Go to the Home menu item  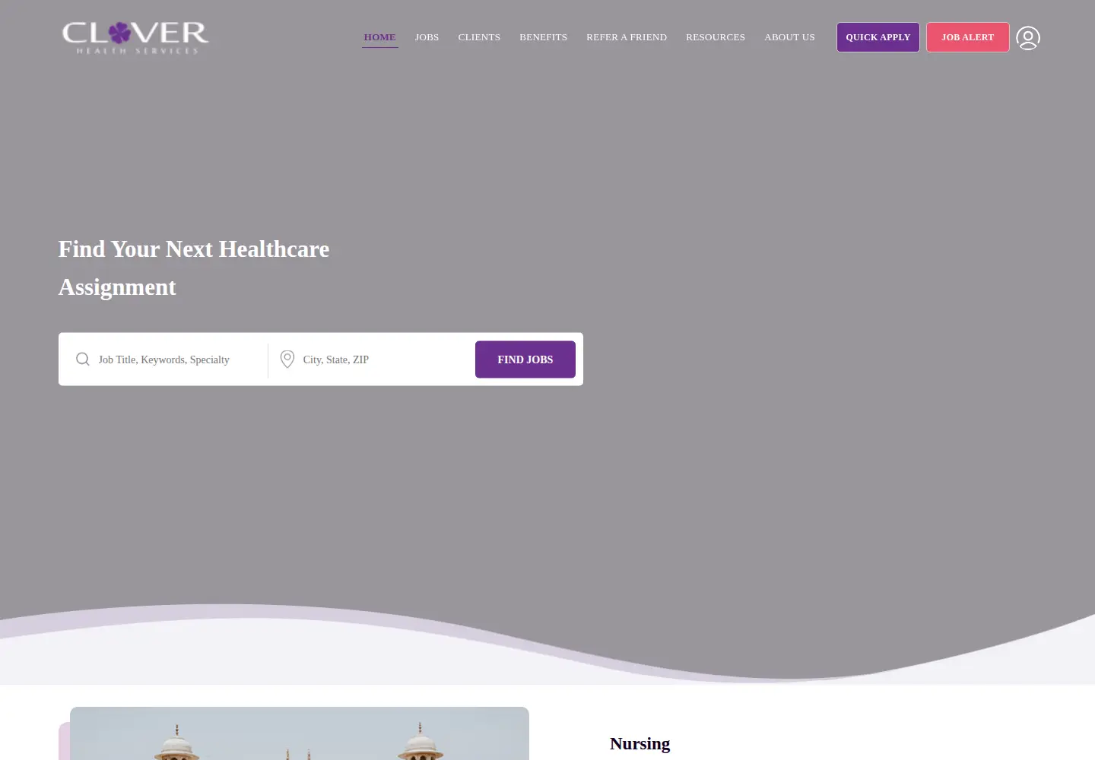tap(379, 37)
